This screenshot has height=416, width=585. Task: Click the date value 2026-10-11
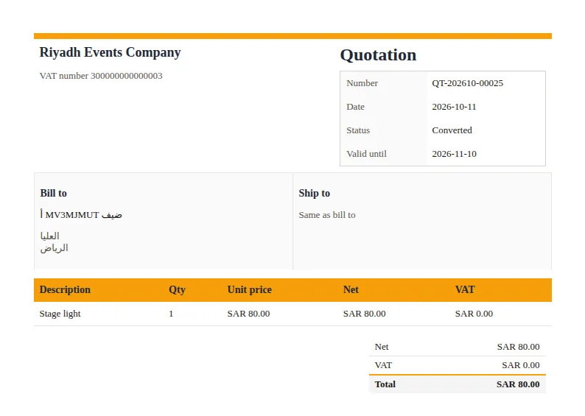454,107
